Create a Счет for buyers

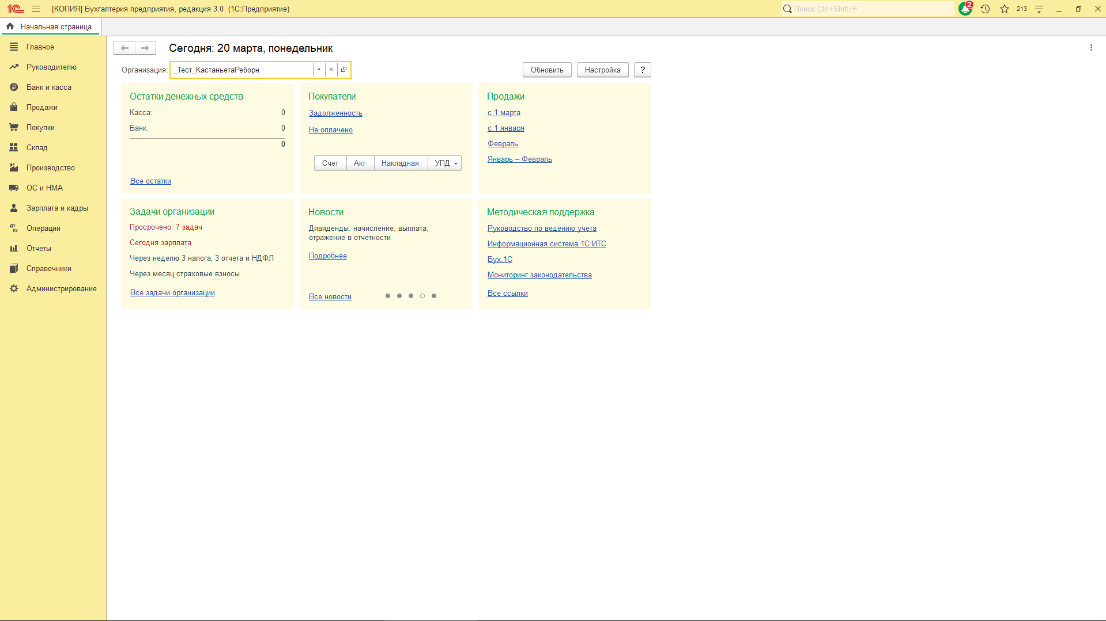[330, 163]
